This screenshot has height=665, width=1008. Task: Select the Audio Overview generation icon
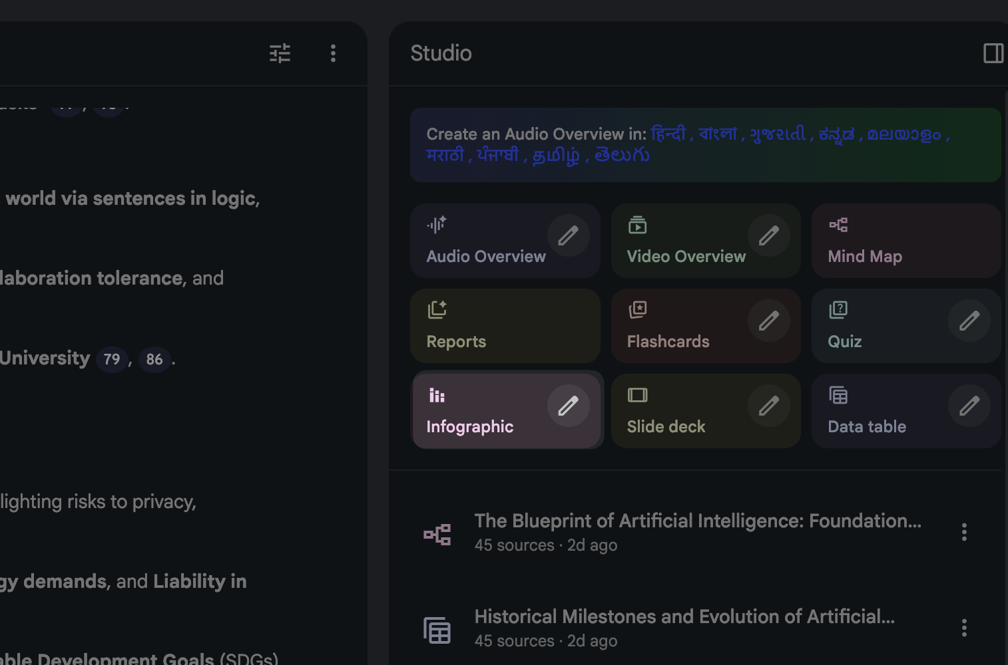436,225
